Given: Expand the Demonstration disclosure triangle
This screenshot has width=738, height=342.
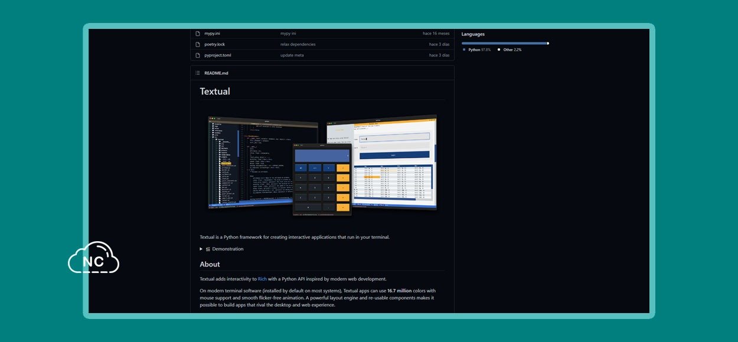Looking at the screenshot, I should click(201, 249).
